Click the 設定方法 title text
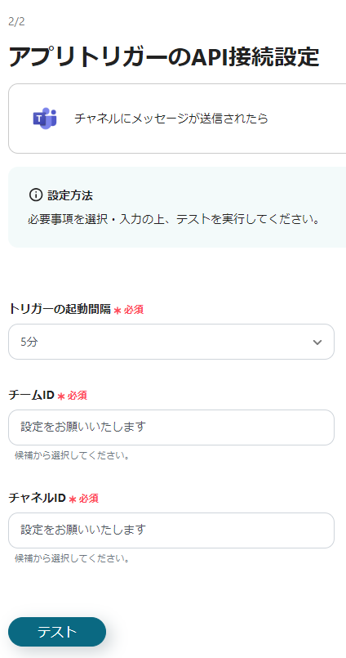 (x=70, y=195)
